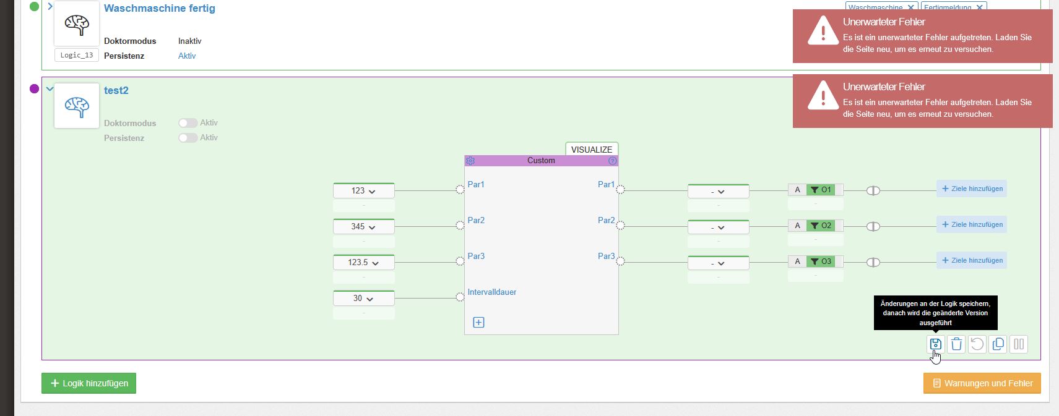
Task: Expand the Waschmaschine fertig logic
Action: pyautogui.click(x=50, y=7)
